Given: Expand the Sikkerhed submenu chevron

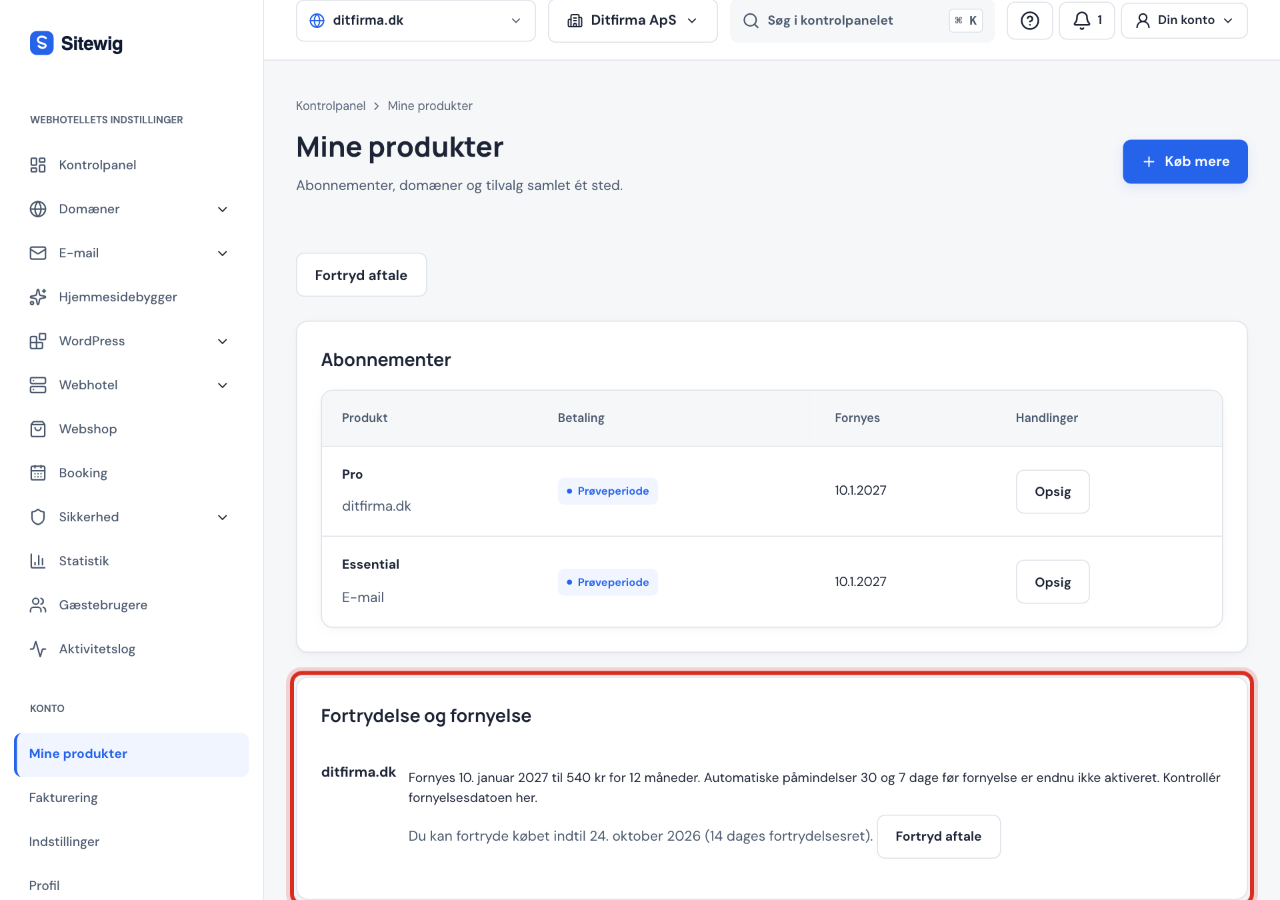Looking at the screenshot, I should point(223,517).
